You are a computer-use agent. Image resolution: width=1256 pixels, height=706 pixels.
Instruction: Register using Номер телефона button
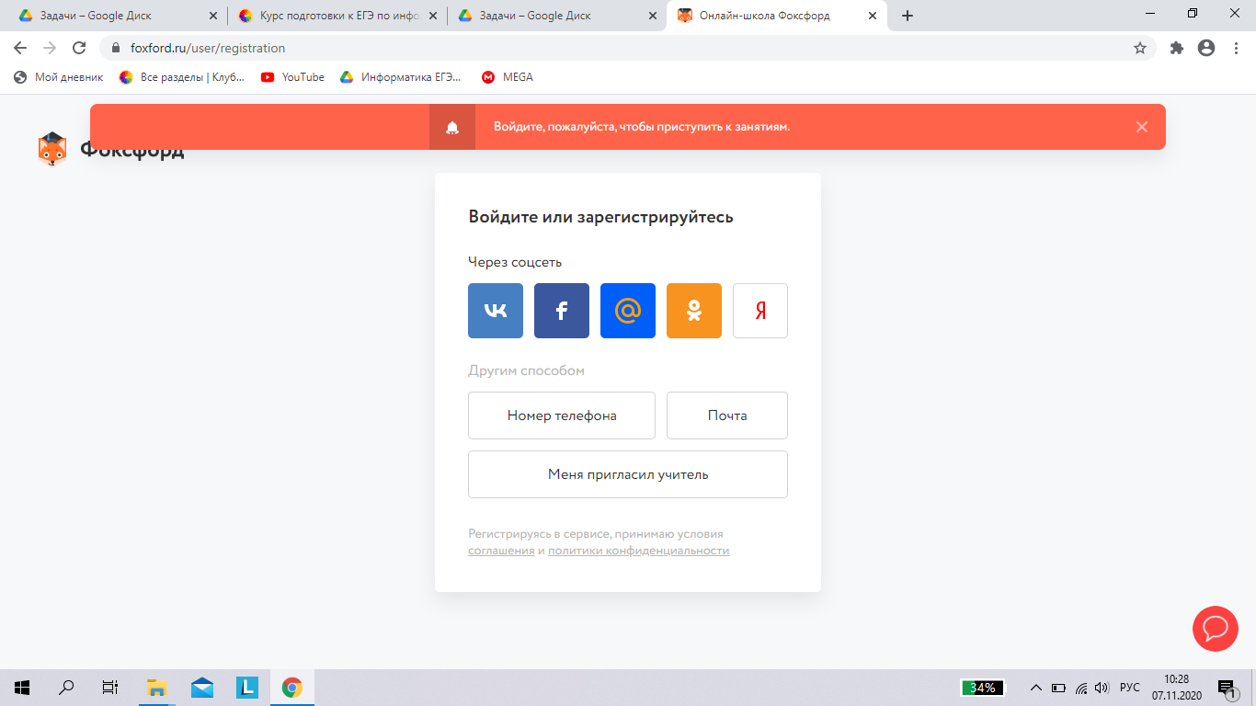click(x=562, y=416)
